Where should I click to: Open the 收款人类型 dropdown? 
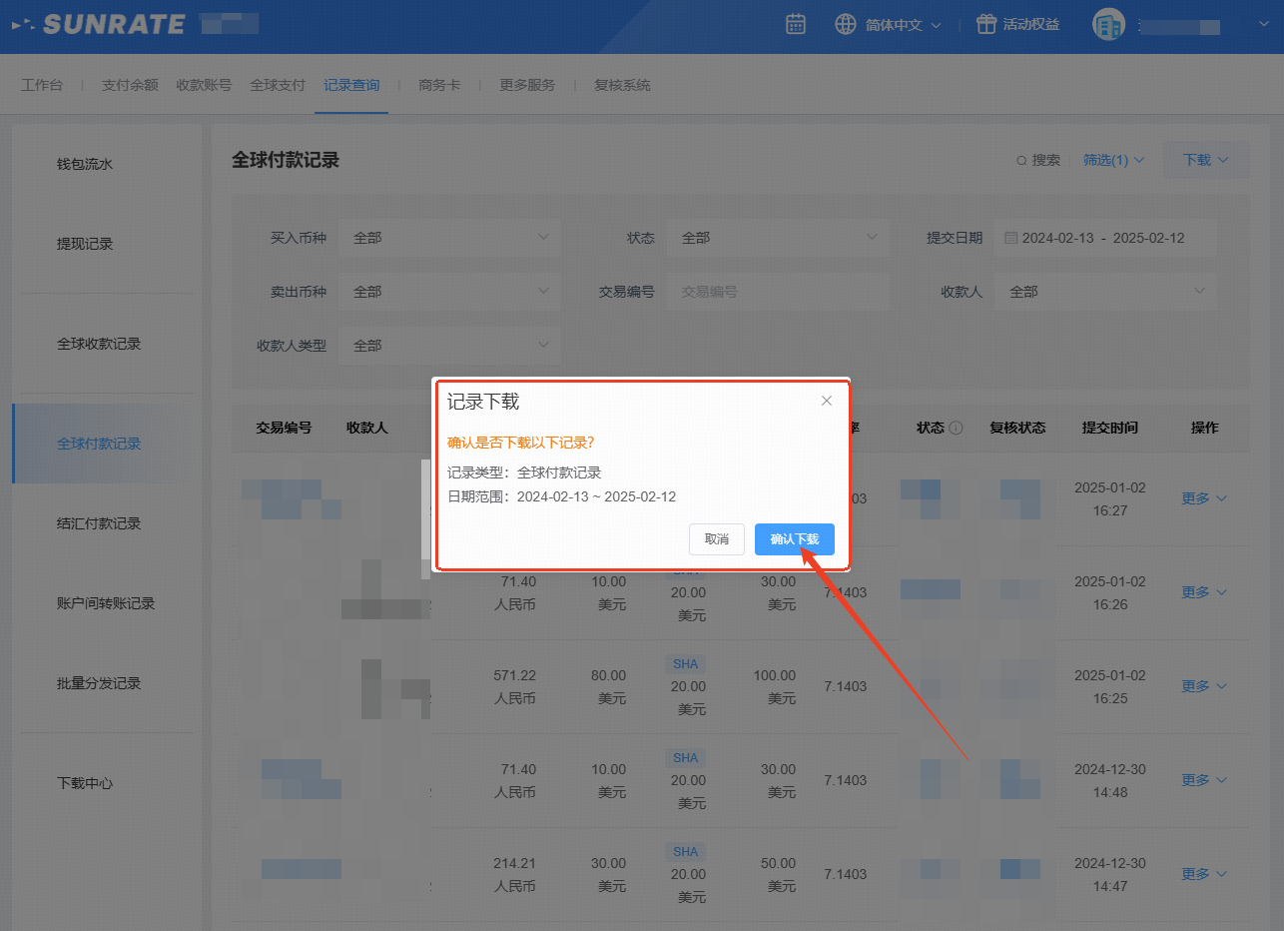(449, 346)
